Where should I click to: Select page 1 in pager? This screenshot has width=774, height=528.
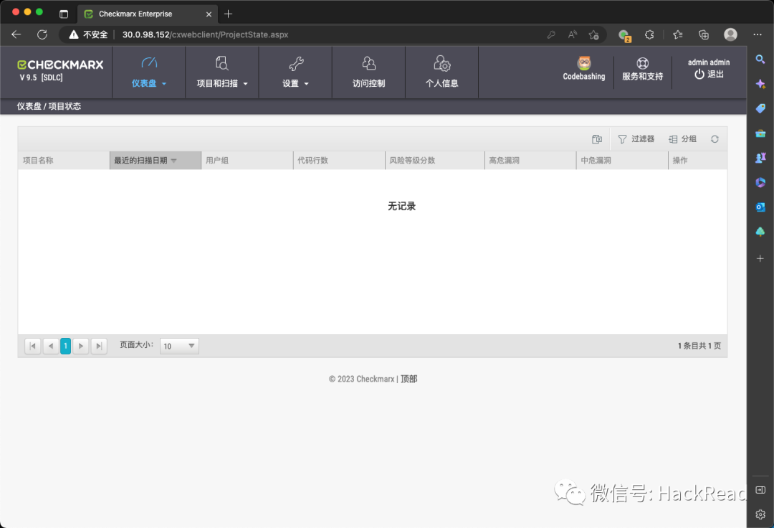click(x=66, y=346)
